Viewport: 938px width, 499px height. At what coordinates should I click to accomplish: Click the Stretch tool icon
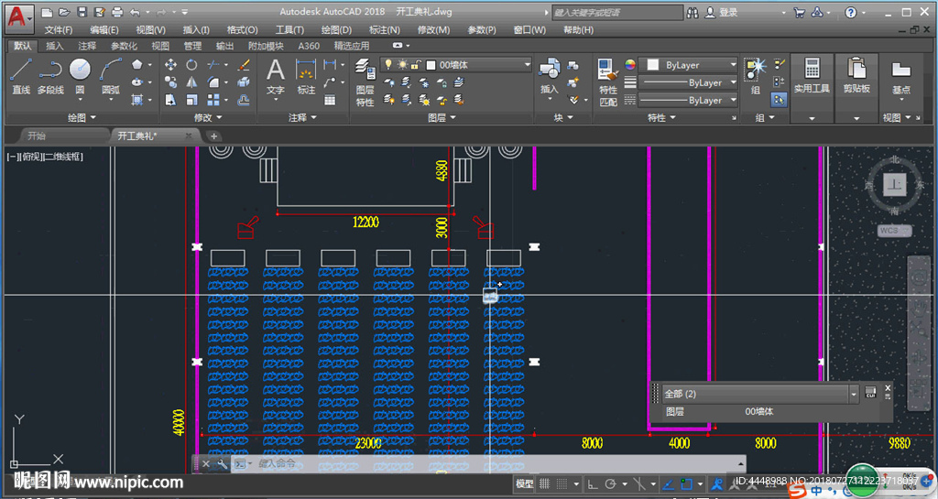click(x=170, y=100)
